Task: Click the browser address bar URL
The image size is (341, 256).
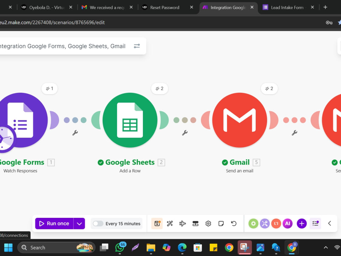Action: click(52, 22)
